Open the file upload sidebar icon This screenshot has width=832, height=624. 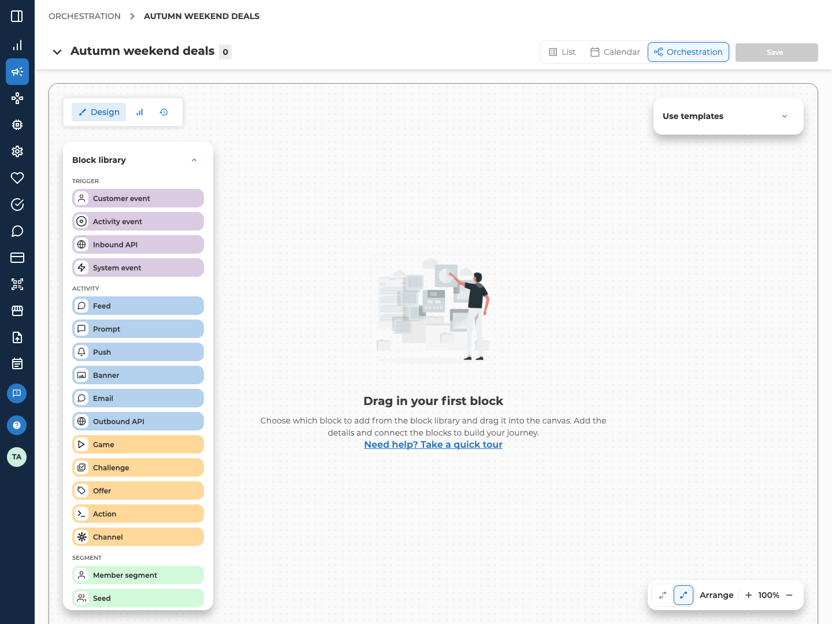coord(17,337)
